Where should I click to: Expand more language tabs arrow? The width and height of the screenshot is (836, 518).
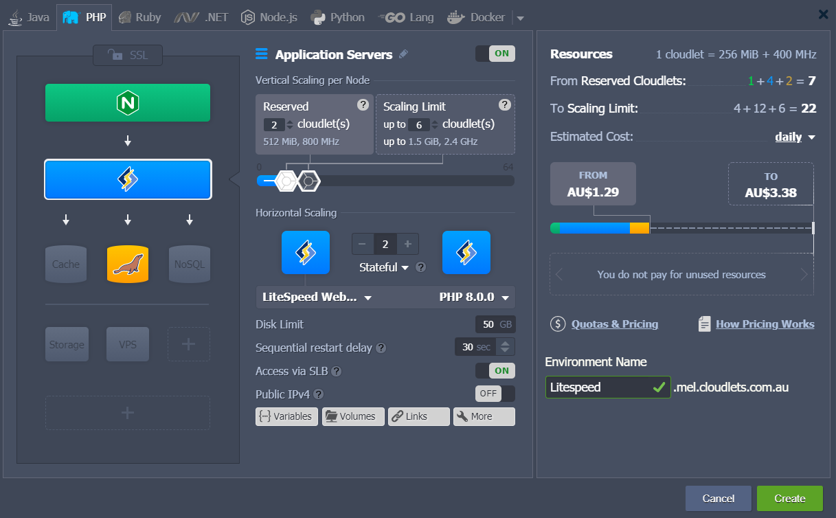point(520,18)
